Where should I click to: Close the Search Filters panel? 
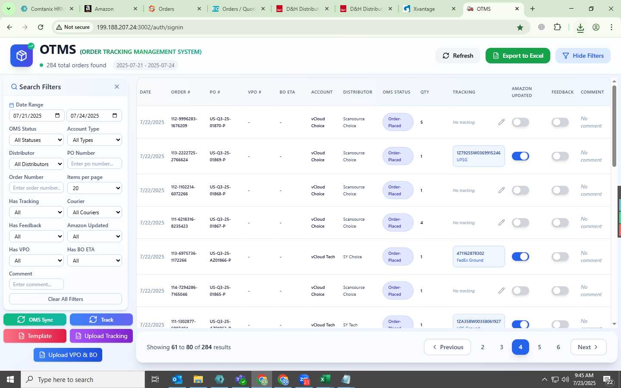[x=117, y=87]
